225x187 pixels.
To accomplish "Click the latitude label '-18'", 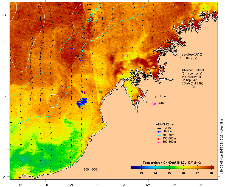I will tap(4, 123).
